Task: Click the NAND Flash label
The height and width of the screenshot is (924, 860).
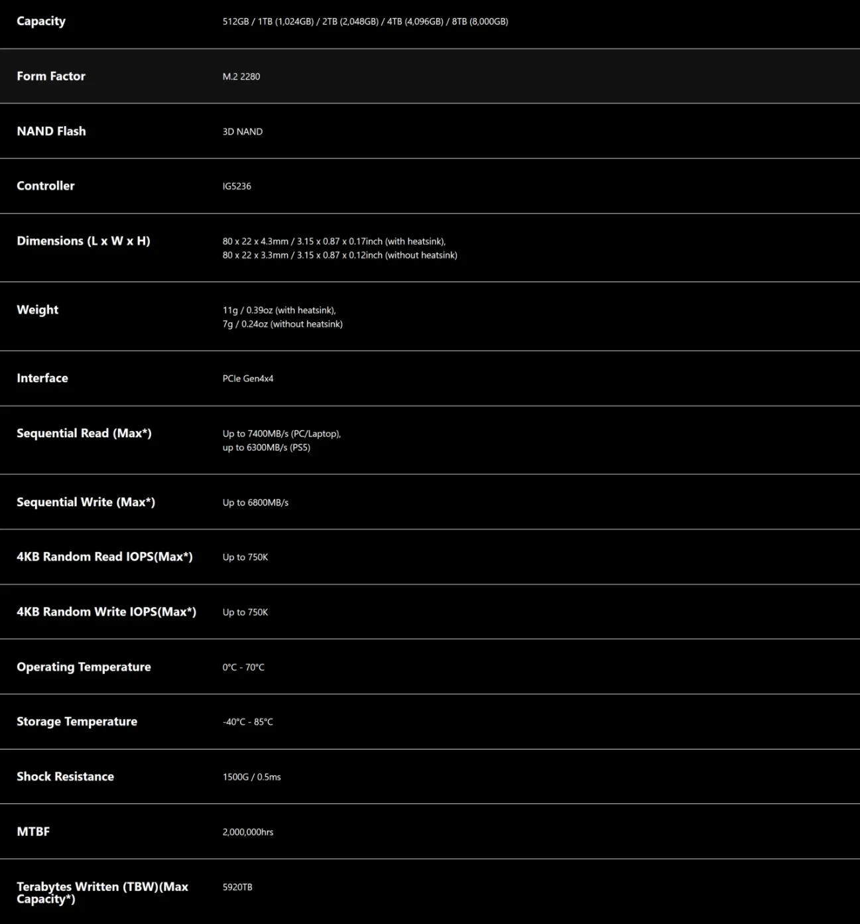Action: (51, 131)
